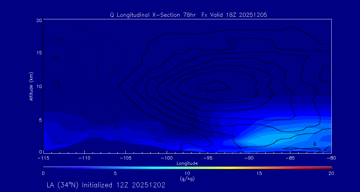Click x-axis tick label "-85"
Image resolution: width=360 pixels, height=192 pixels.
coord(290,158)
